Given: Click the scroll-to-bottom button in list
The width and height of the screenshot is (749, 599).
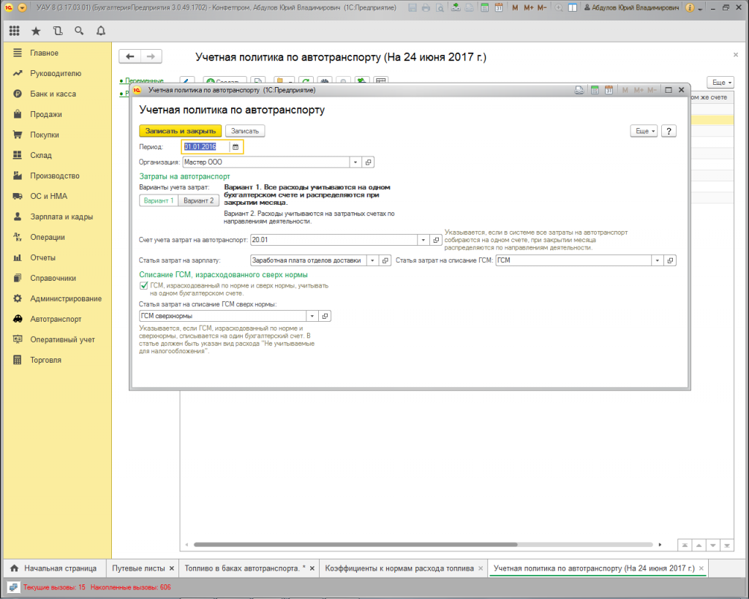Looking at the screenshot, I should click(x=726, y=545).
